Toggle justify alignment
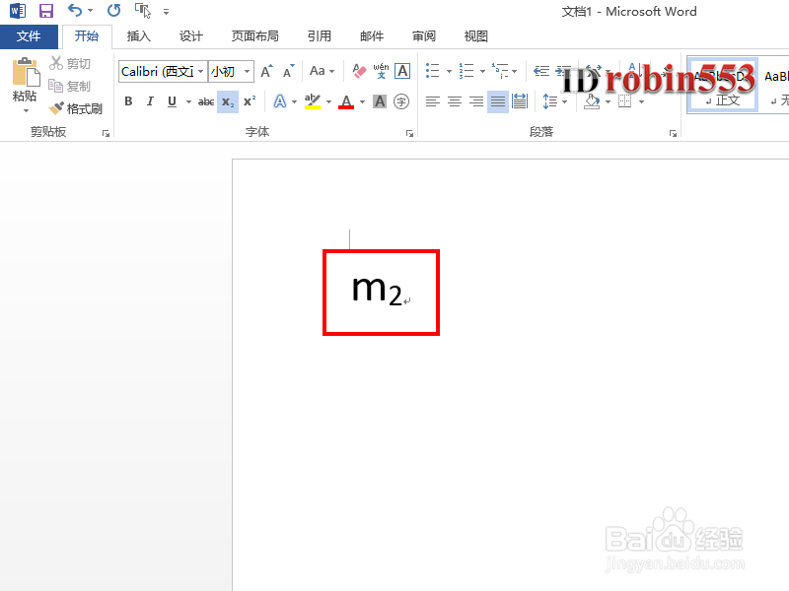Screen dimensions: 789x591 pyautogui.click(x=498, y=102)
